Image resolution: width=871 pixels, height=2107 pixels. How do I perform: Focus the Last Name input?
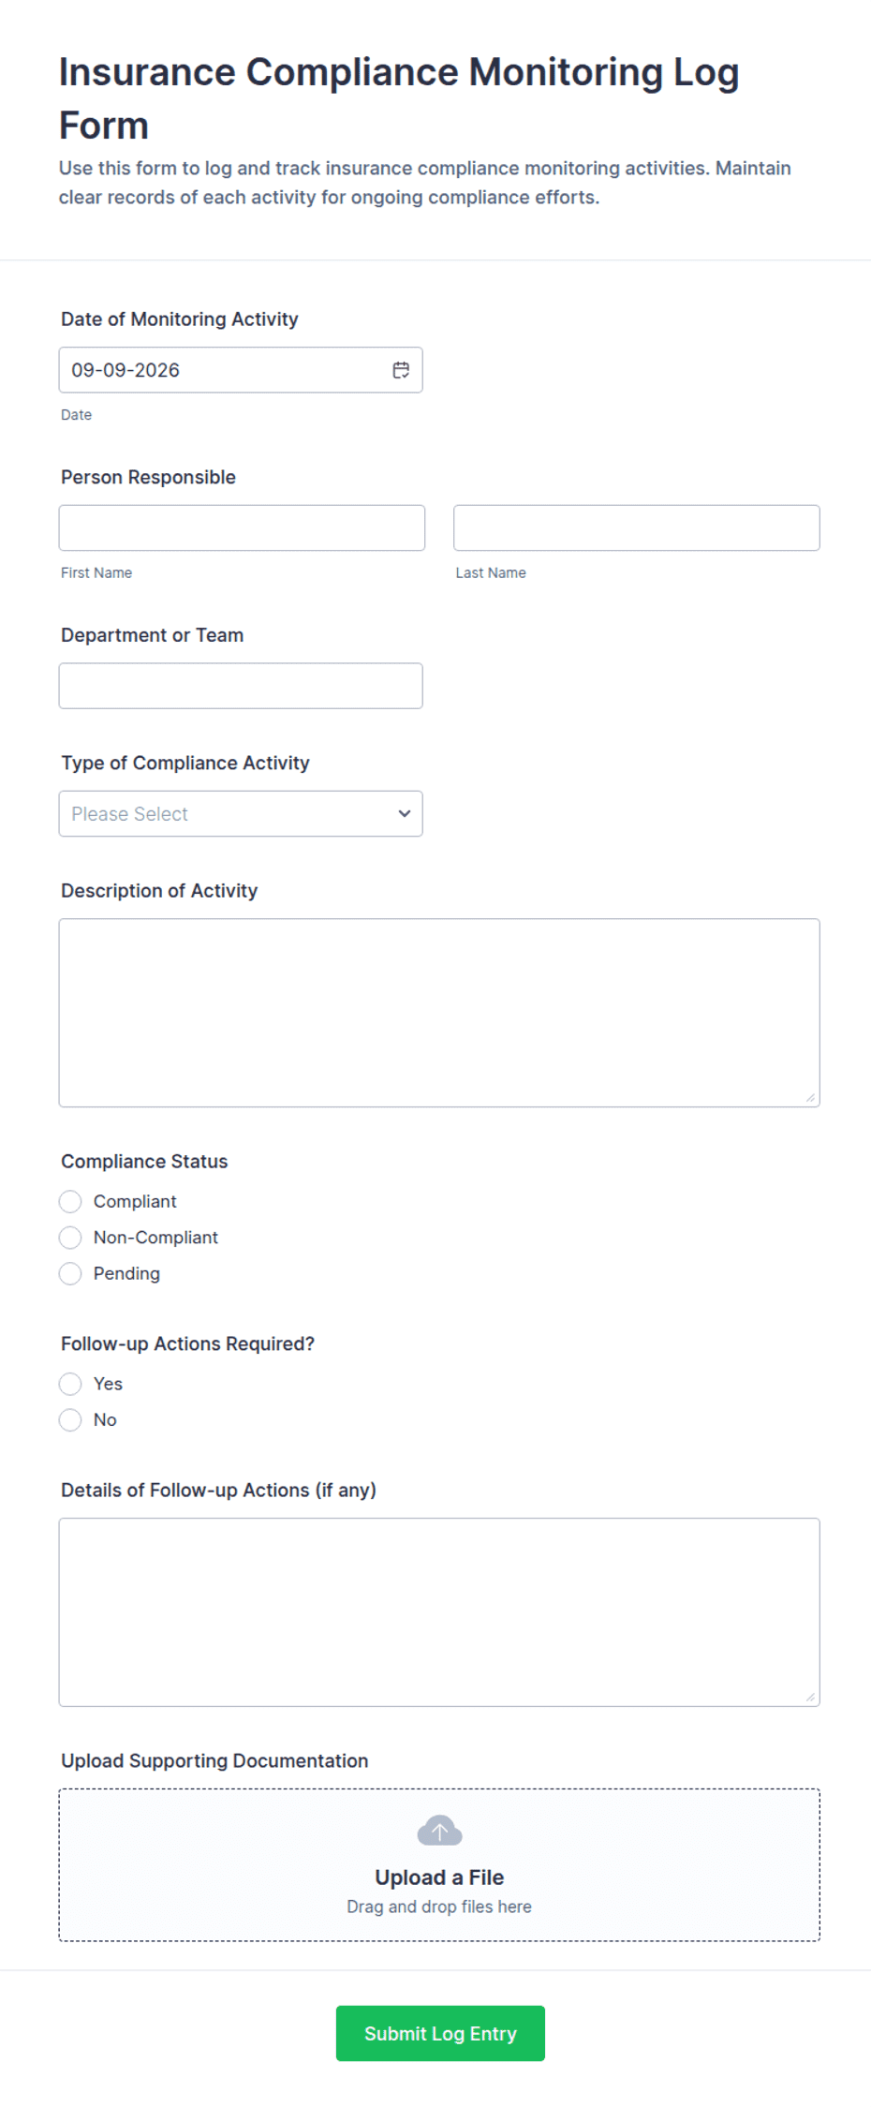coord(637,527)
